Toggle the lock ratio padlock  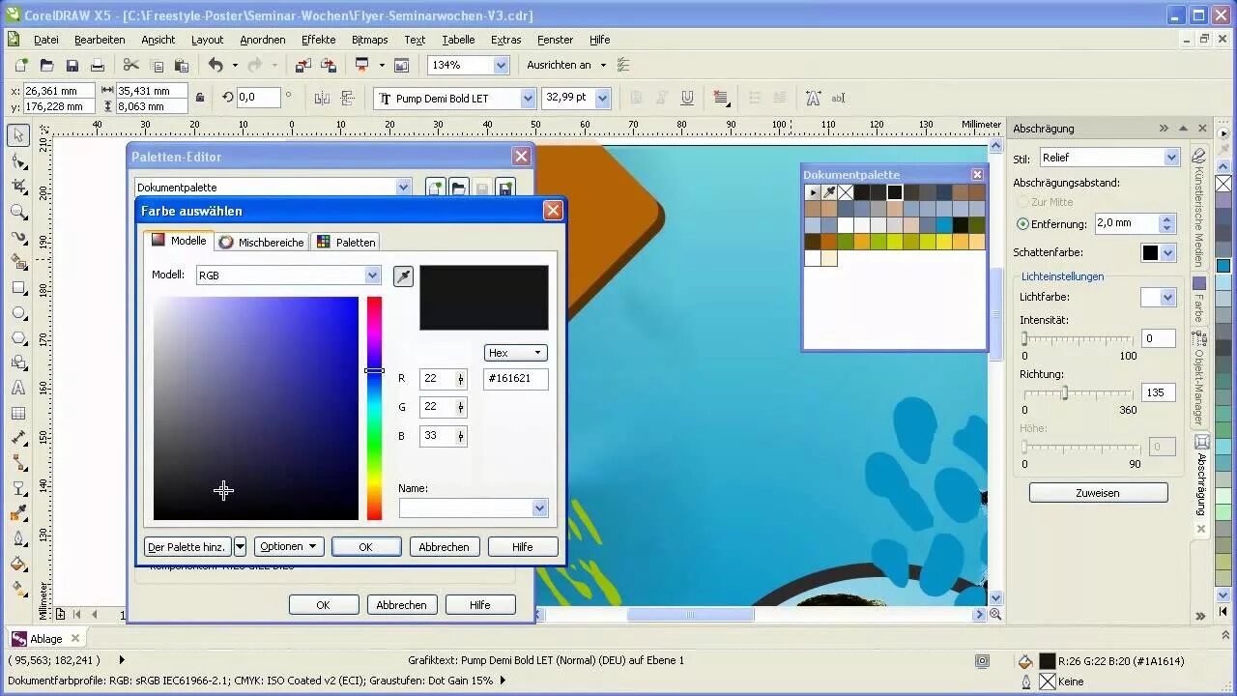pos(199,98)
